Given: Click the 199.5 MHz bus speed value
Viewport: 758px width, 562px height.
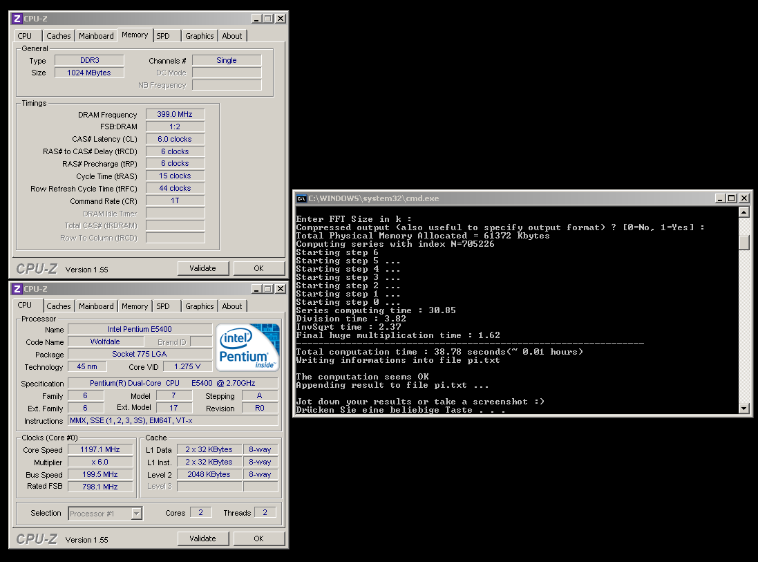Looking at the screenshot, I should click(x=101, y=474).
